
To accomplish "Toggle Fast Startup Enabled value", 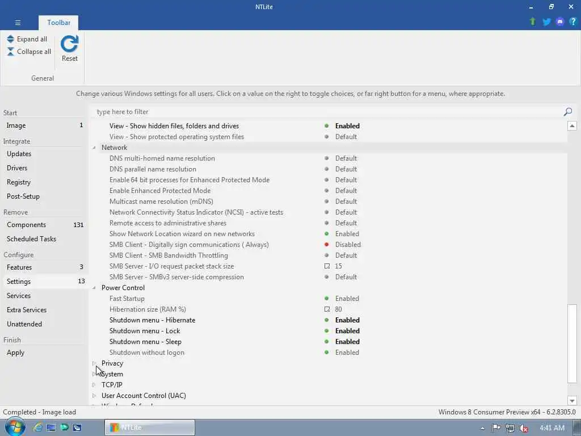I will click(347, 299).
